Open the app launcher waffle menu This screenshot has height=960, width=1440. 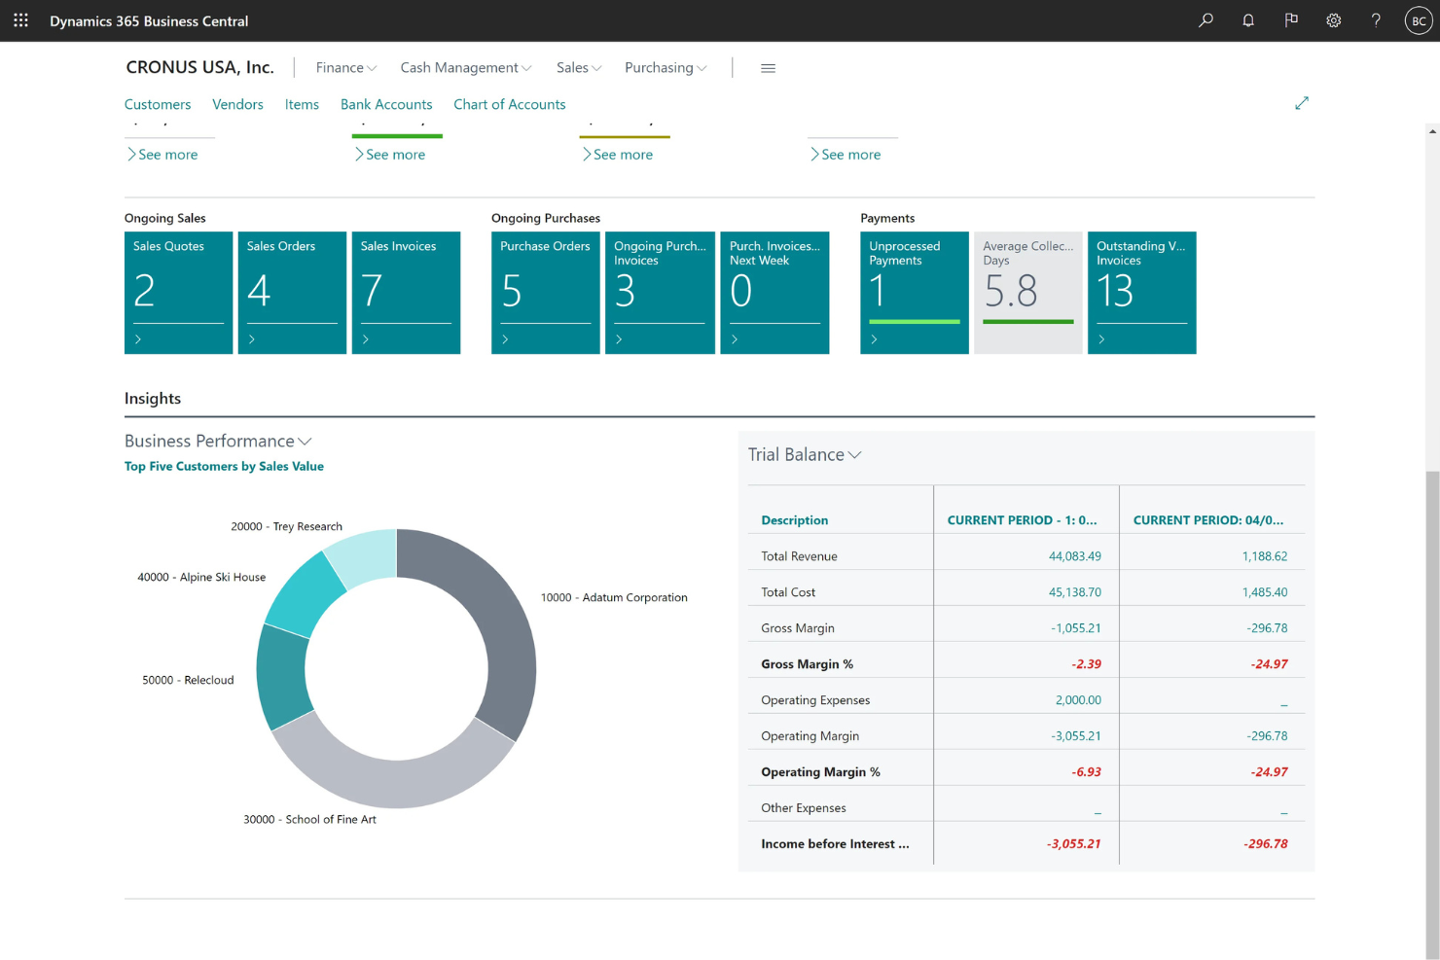point(20,20)
